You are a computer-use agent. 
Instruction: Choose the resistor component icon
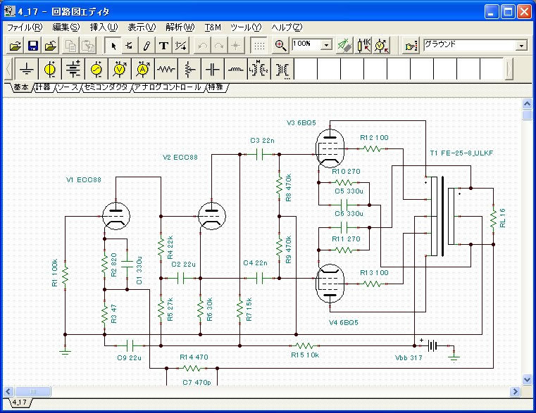(x=166, y=69)
